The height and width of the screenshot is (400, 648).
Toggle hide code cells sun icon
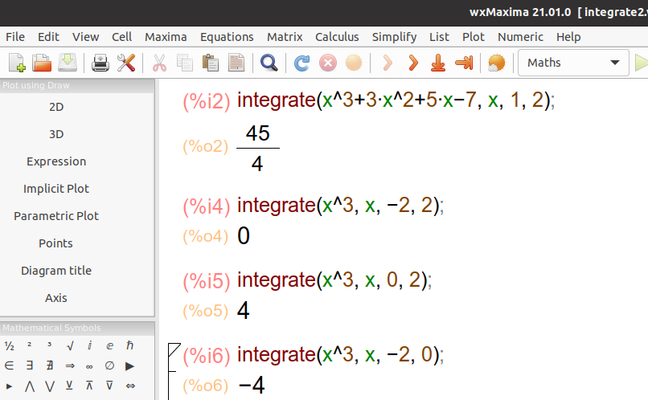click(496, 63)
